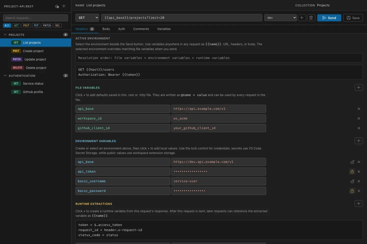
Task: Edit the basic_password name field
Action: click(123, 191)
